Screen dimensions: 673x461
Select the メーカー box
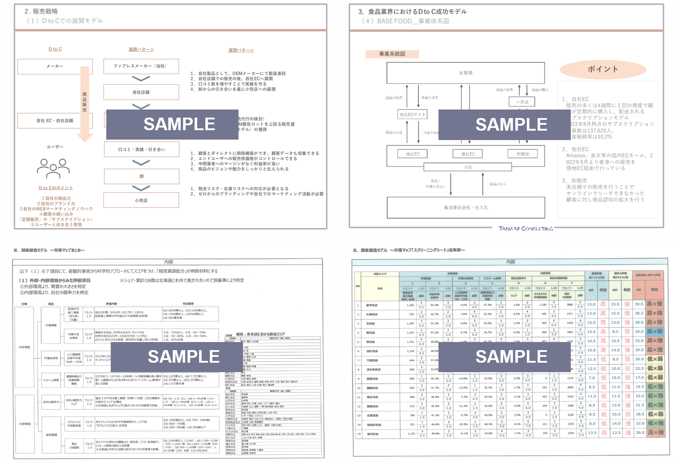point(55,66)
